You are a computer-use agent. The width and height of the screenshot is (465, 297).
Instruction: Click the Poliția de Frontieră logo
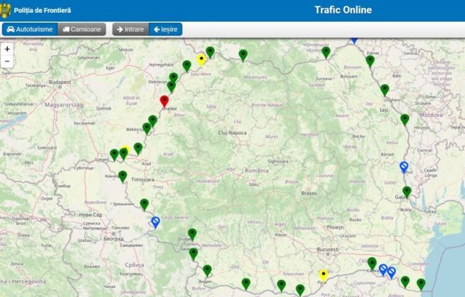[x=6, y=10]
